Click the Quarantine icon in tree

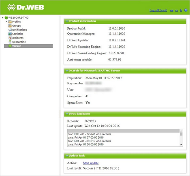10,42
